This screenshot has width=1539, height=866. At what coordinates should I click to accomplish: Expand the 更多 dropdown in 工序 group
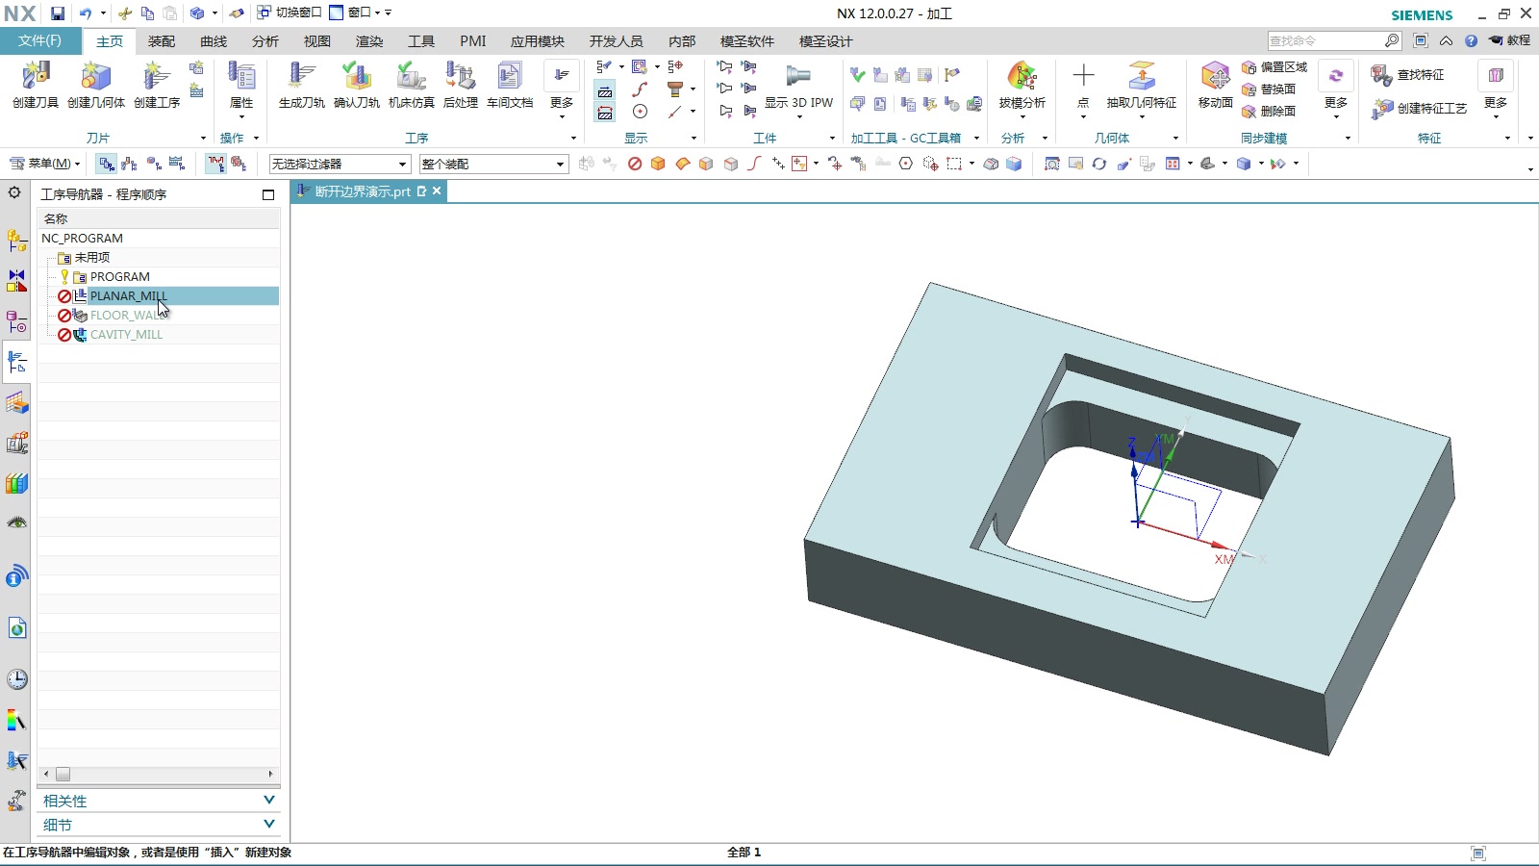click(x=562, y=90)
